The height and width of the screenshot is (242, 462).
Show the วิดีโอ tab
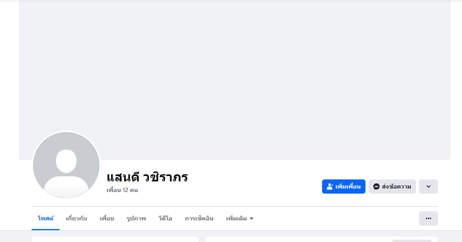point(165,218)
